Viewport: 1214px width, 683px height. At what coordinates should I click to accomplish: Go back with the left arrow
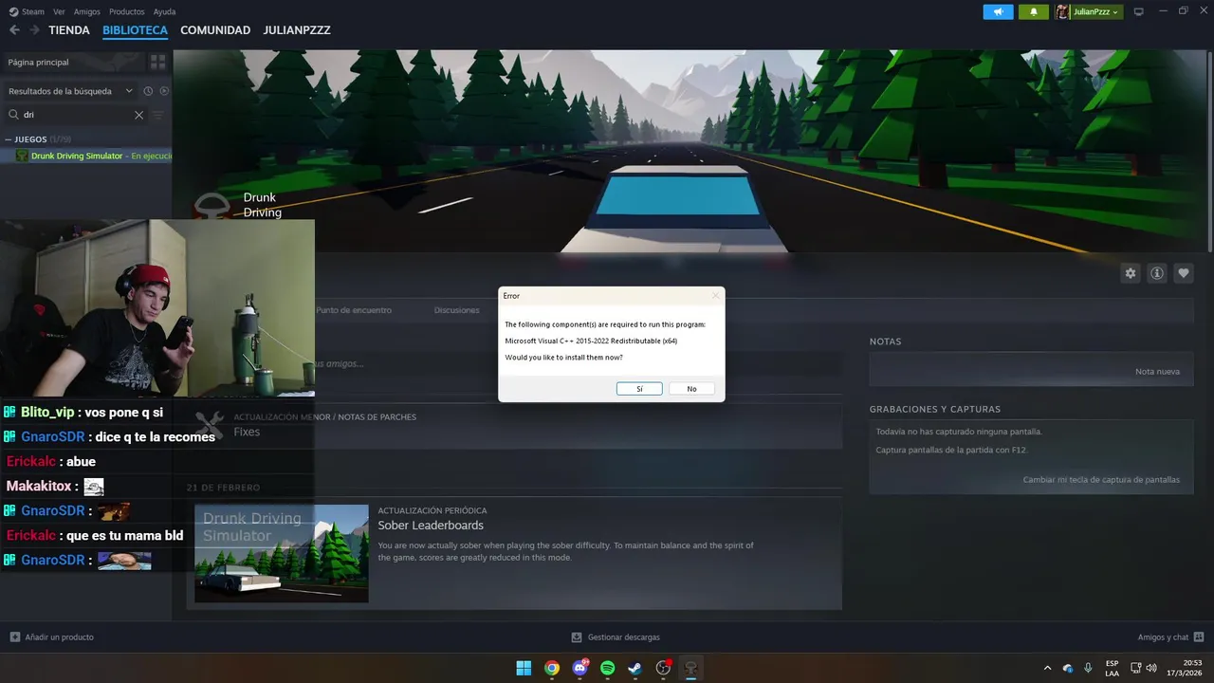14,30
